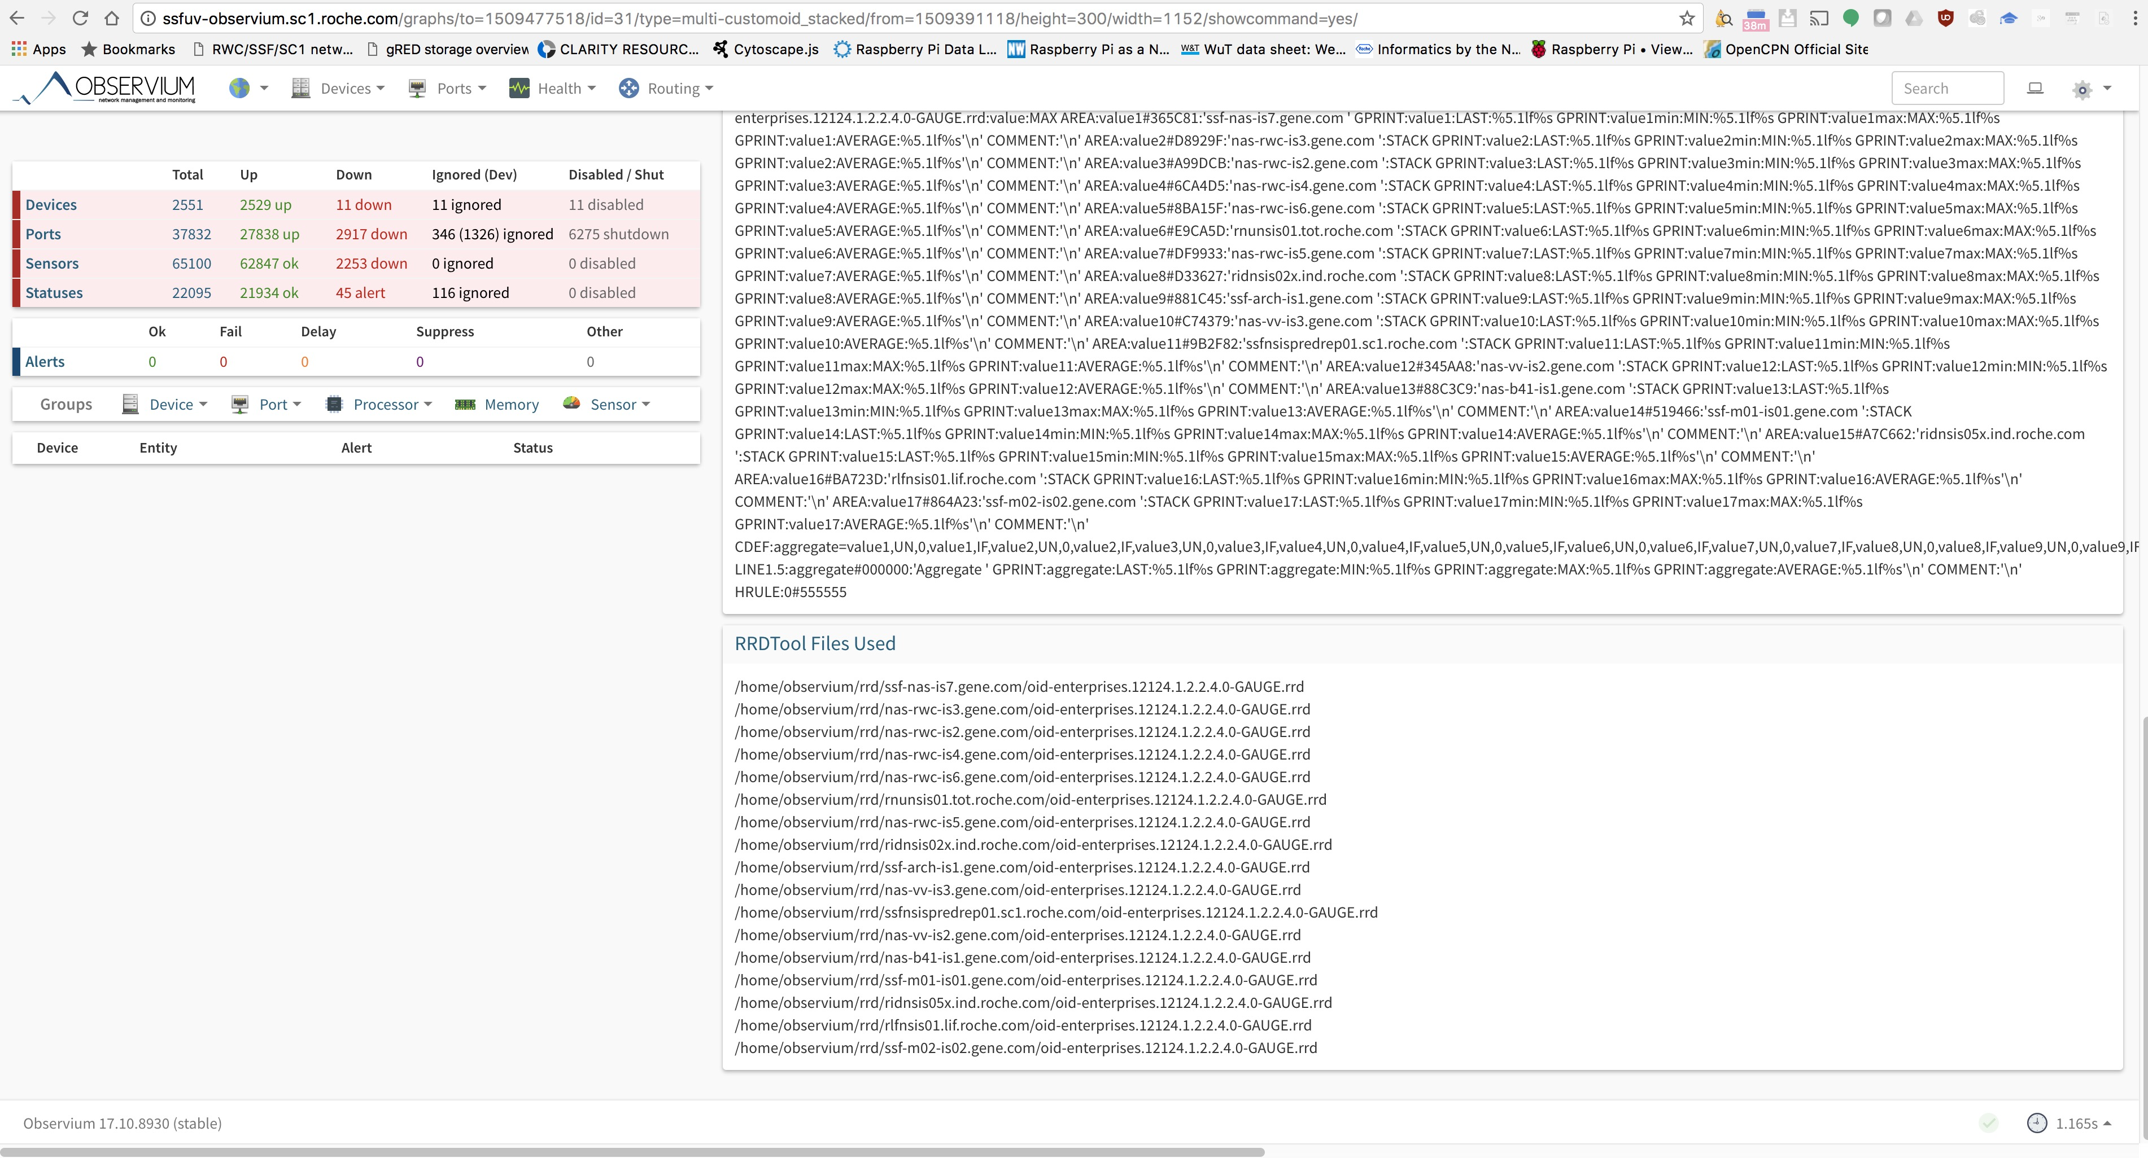Open the Alerts summary link
2148x1158 pixels.
[x=45, y=362]
